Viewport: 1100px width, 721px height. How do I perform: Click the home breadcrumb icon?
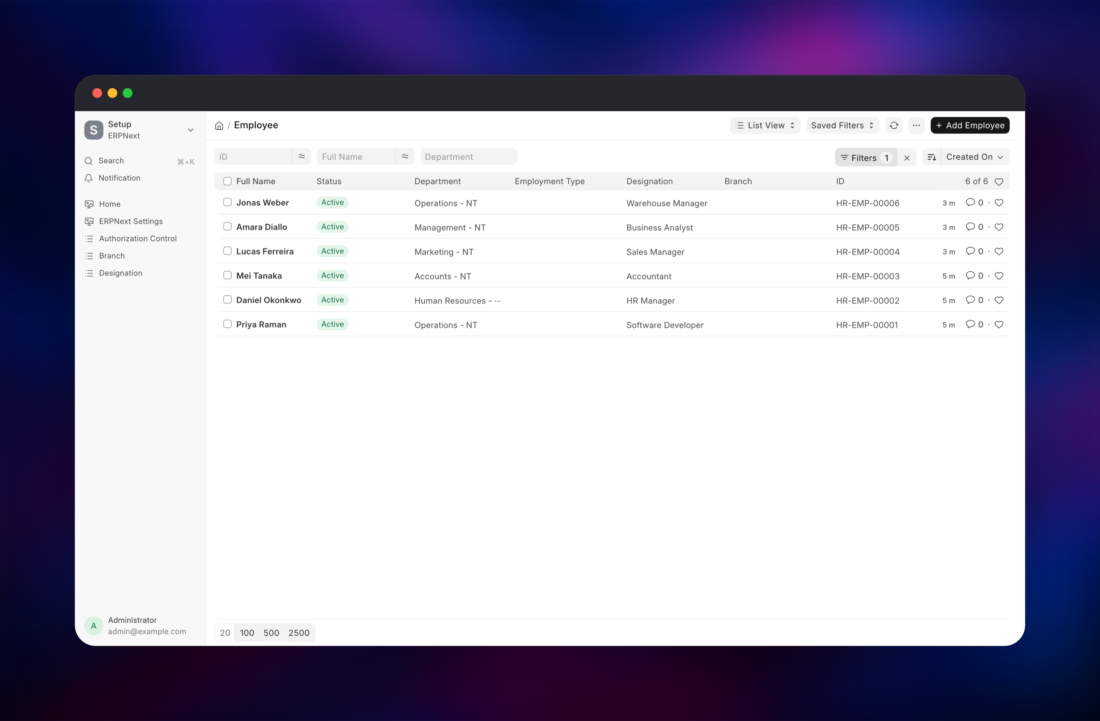(x=219, y=125)
